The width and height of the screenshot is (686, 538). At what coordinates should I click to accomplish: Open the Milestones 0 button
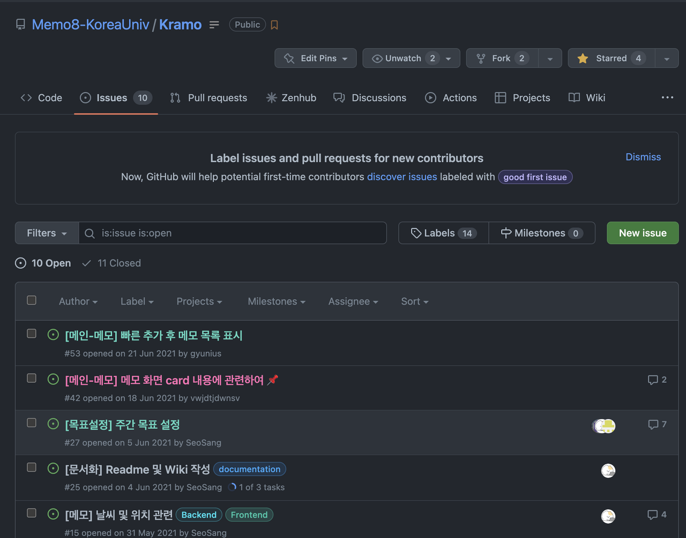[x=542, y=233]
